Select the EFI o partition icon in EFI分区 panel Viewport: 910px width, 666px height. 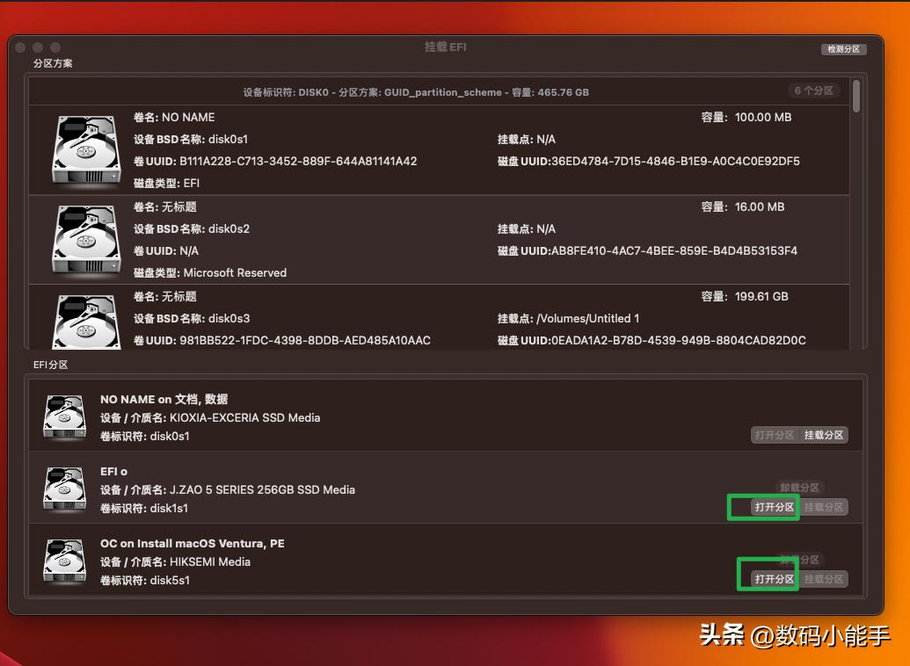[x=64, y=489]
